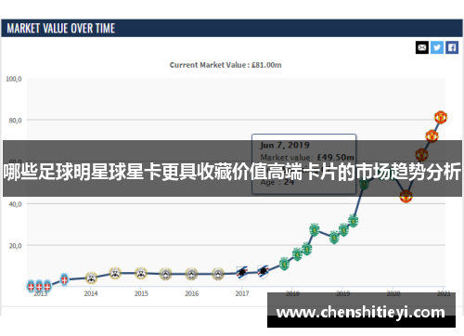This screenshot has width=464, height=336.
Task: Click the tooltip date 'Jun 7, 2019'
Action: pyautogui.click(x=285, y=145)
